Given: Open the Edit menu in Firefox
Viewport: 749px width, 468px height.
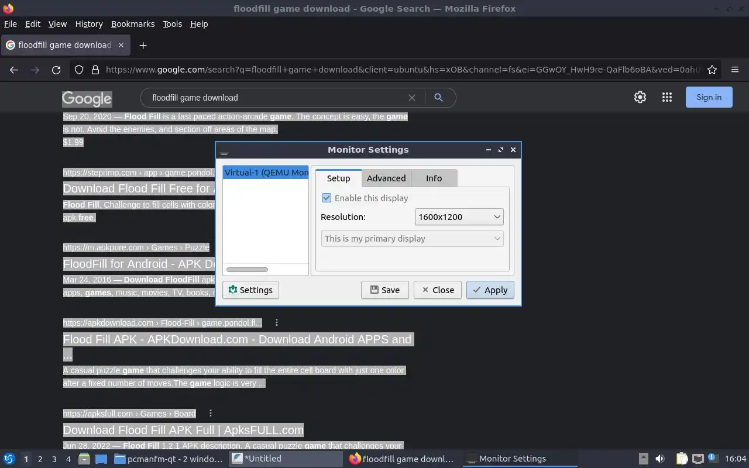Looking at the screenshot, I should (33, 24).
